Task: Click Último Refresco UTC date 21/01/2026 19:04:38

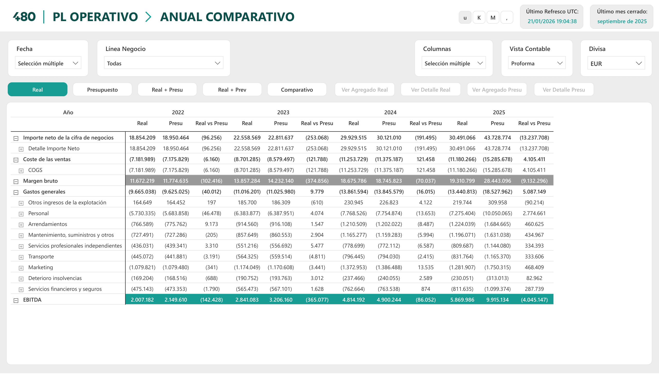Action: 552,21
